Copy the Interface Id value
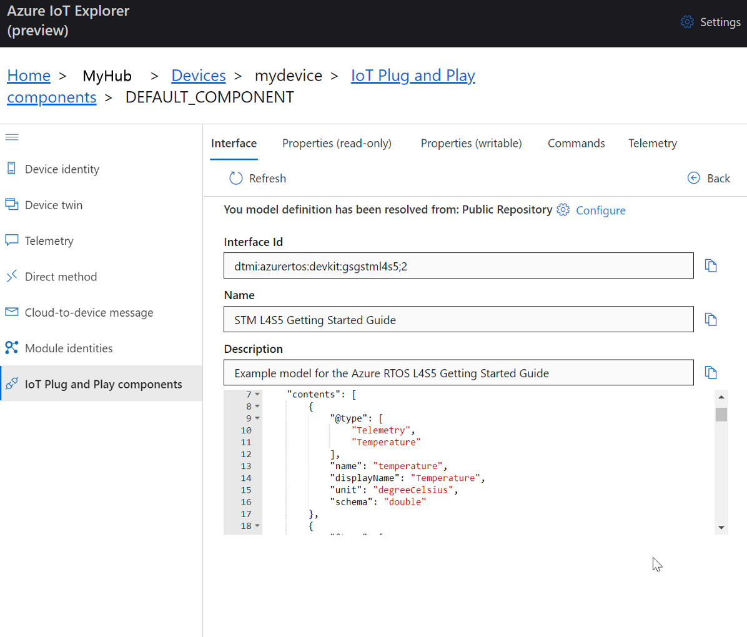Image resolution: width=747 pixels, height=637 pixels. click(711, 265)
